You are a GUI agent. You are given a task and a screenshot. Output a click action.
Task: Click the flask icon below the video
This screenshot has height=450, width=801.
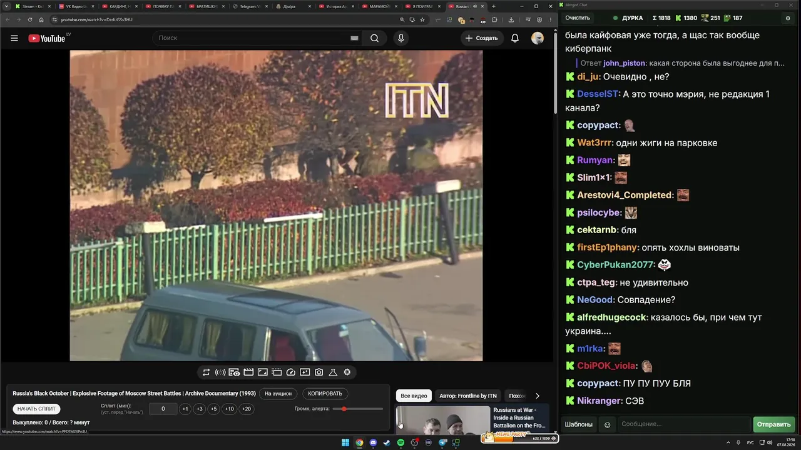click(x=333, y=372)
